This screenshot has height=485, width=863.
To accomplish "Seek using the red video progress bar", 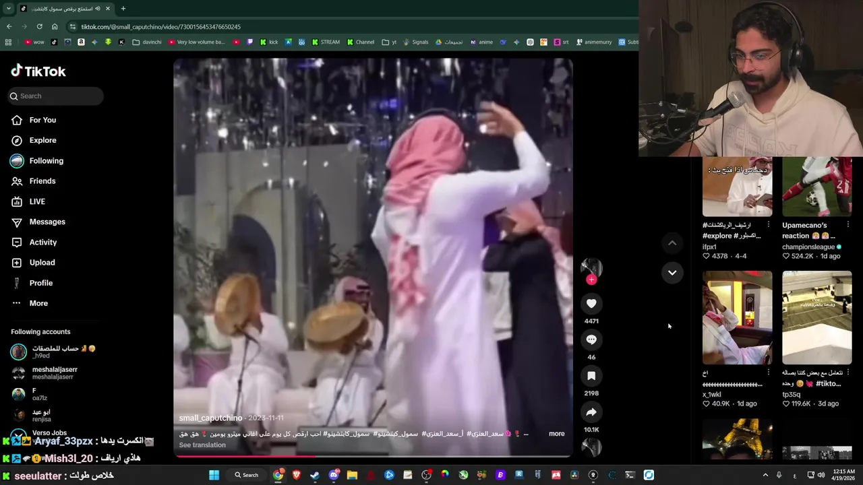I will (x=373, y=456).
